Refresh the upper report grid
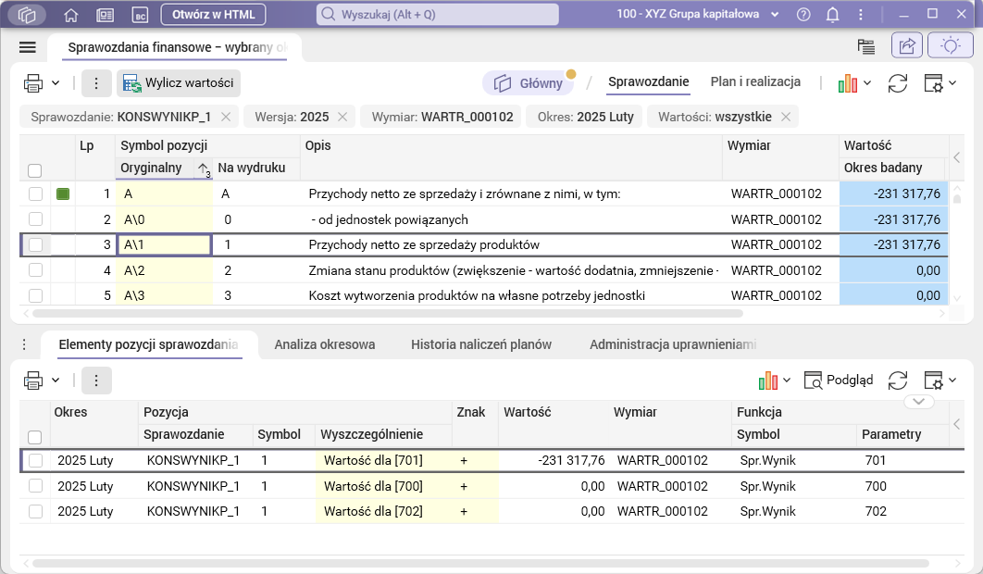Image resolution: width=983 pixels, height=574 pixels. pyautogui.click(x=897, y=83)
